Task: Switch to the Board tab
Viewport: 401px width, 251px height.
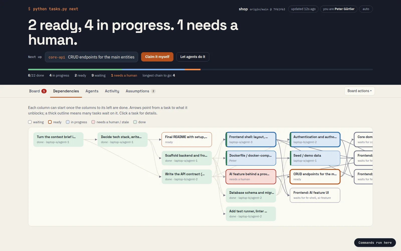Action: (x=38, y=91)
